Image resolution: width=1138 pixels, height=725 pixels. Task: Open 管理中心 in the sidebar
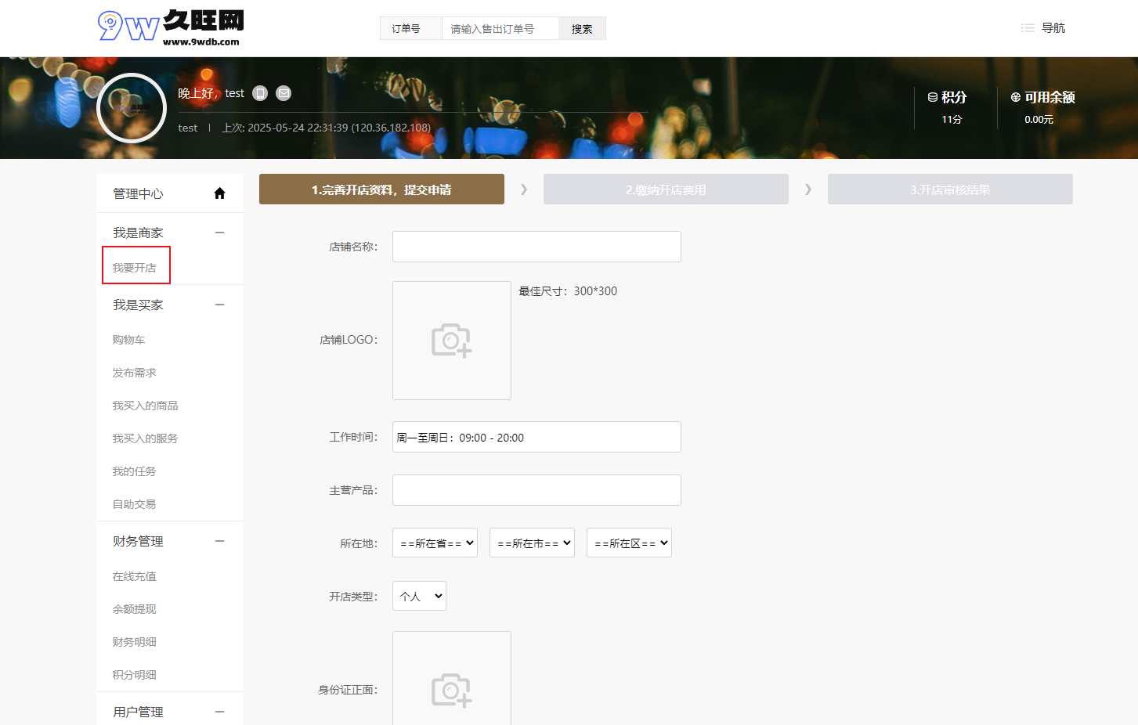138,193
